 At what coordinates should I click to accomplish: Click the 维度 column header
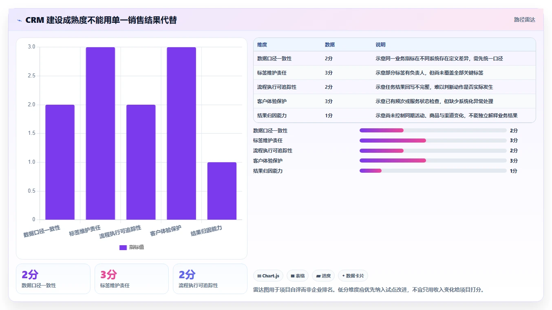pos(262,45)
